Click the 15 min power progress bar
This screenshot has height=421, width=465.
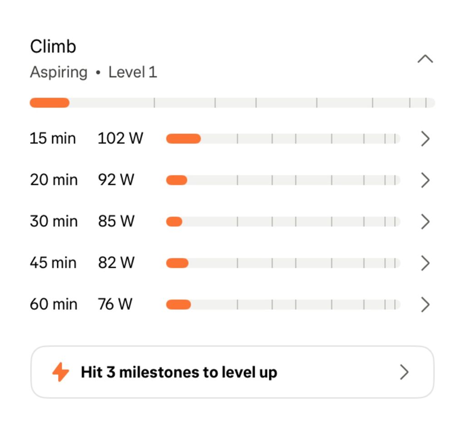tap(283, 139)
